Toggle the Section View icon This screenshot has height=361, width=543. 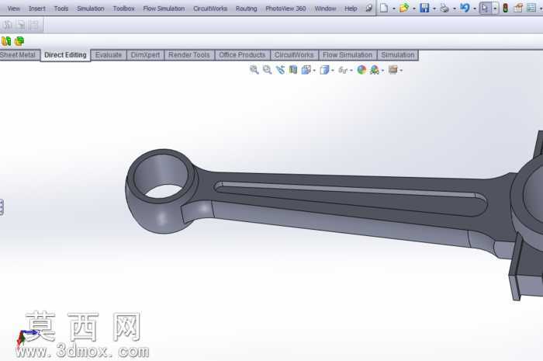point(293,70)
